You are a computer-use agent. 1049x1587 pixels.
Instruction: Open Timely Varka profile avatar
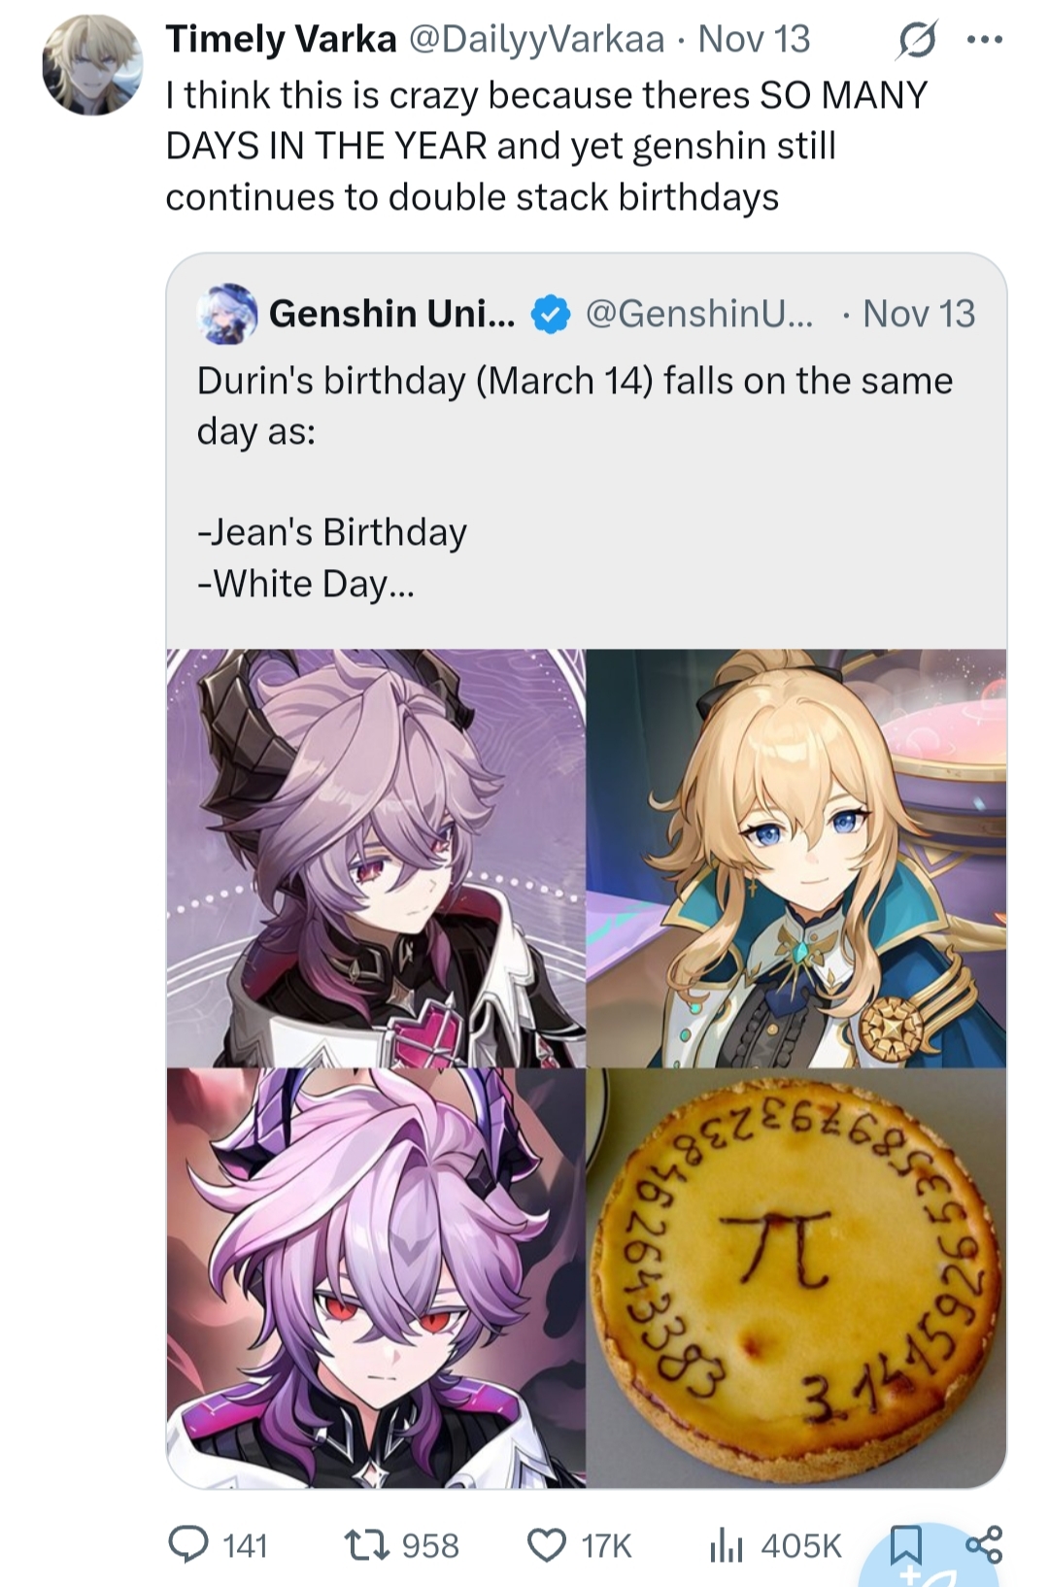[92, 65]
